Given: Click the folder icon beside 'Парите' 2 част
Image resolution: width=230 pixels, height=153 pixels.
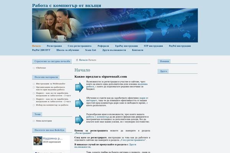Looking at the screenshot, I should (x=34, y=99).
